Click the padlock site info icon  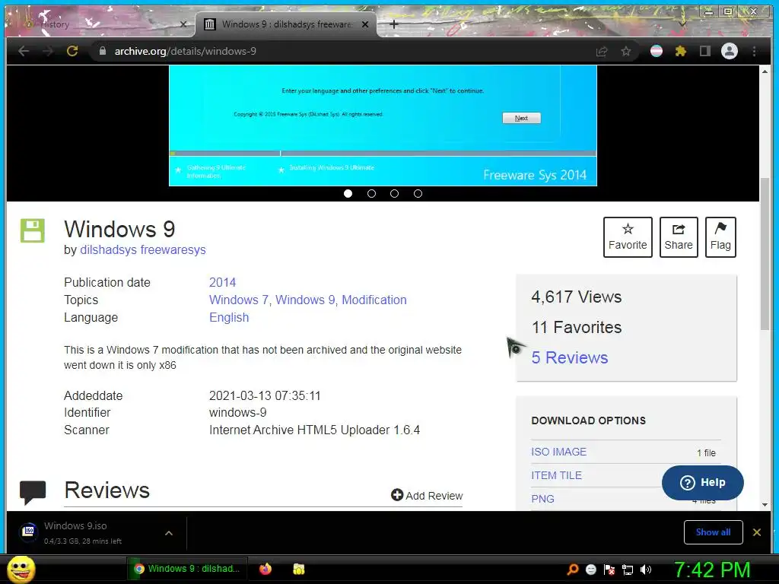tap(103, 51)
